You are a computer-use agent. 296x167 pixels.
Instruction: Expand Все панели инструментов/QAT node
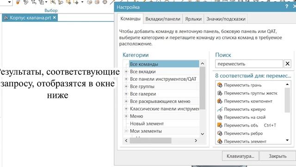pos(126,79)
